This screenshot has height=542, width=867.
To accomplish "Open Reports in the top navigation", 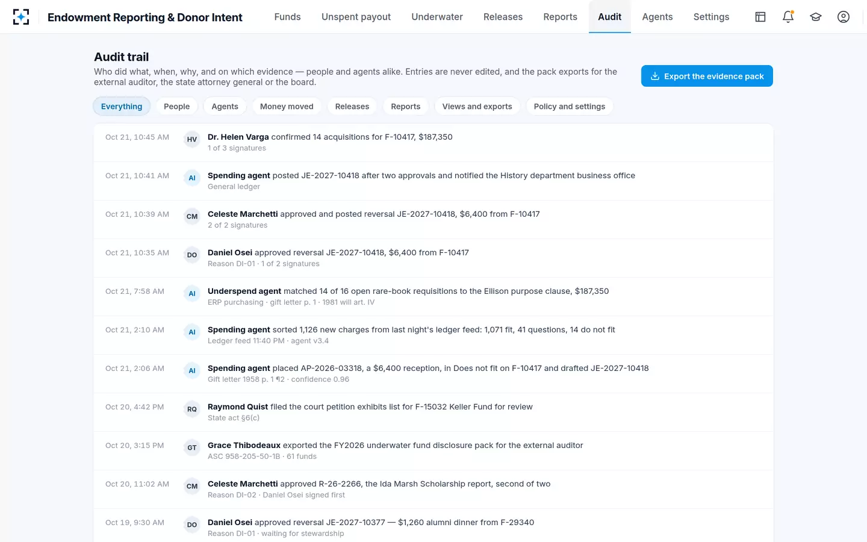I will [560, 17].
